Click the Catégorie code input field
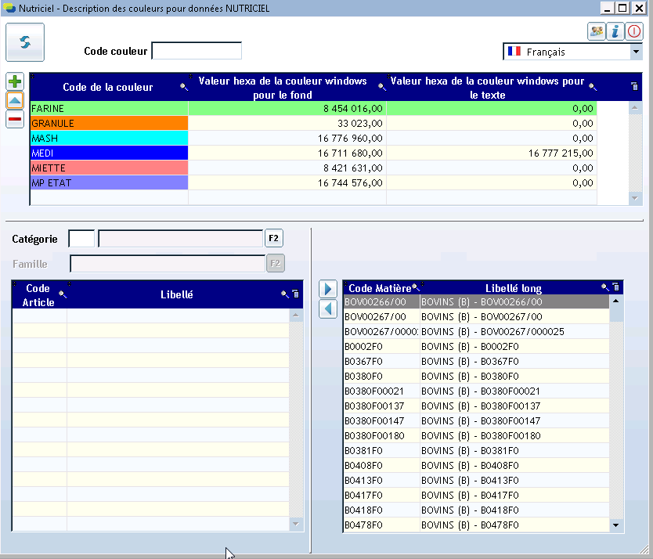Screen dimensions: 653x559 [81, 239]
